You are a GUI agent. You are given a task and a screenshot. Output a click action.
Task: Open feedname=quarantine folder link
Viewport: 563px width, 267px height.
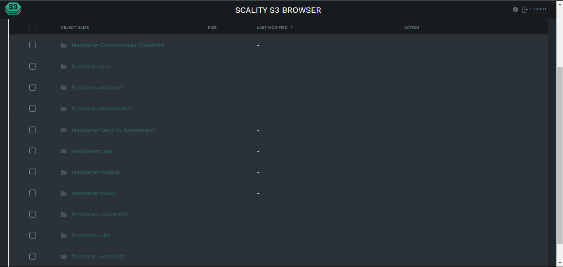click(x=100, y=215)
